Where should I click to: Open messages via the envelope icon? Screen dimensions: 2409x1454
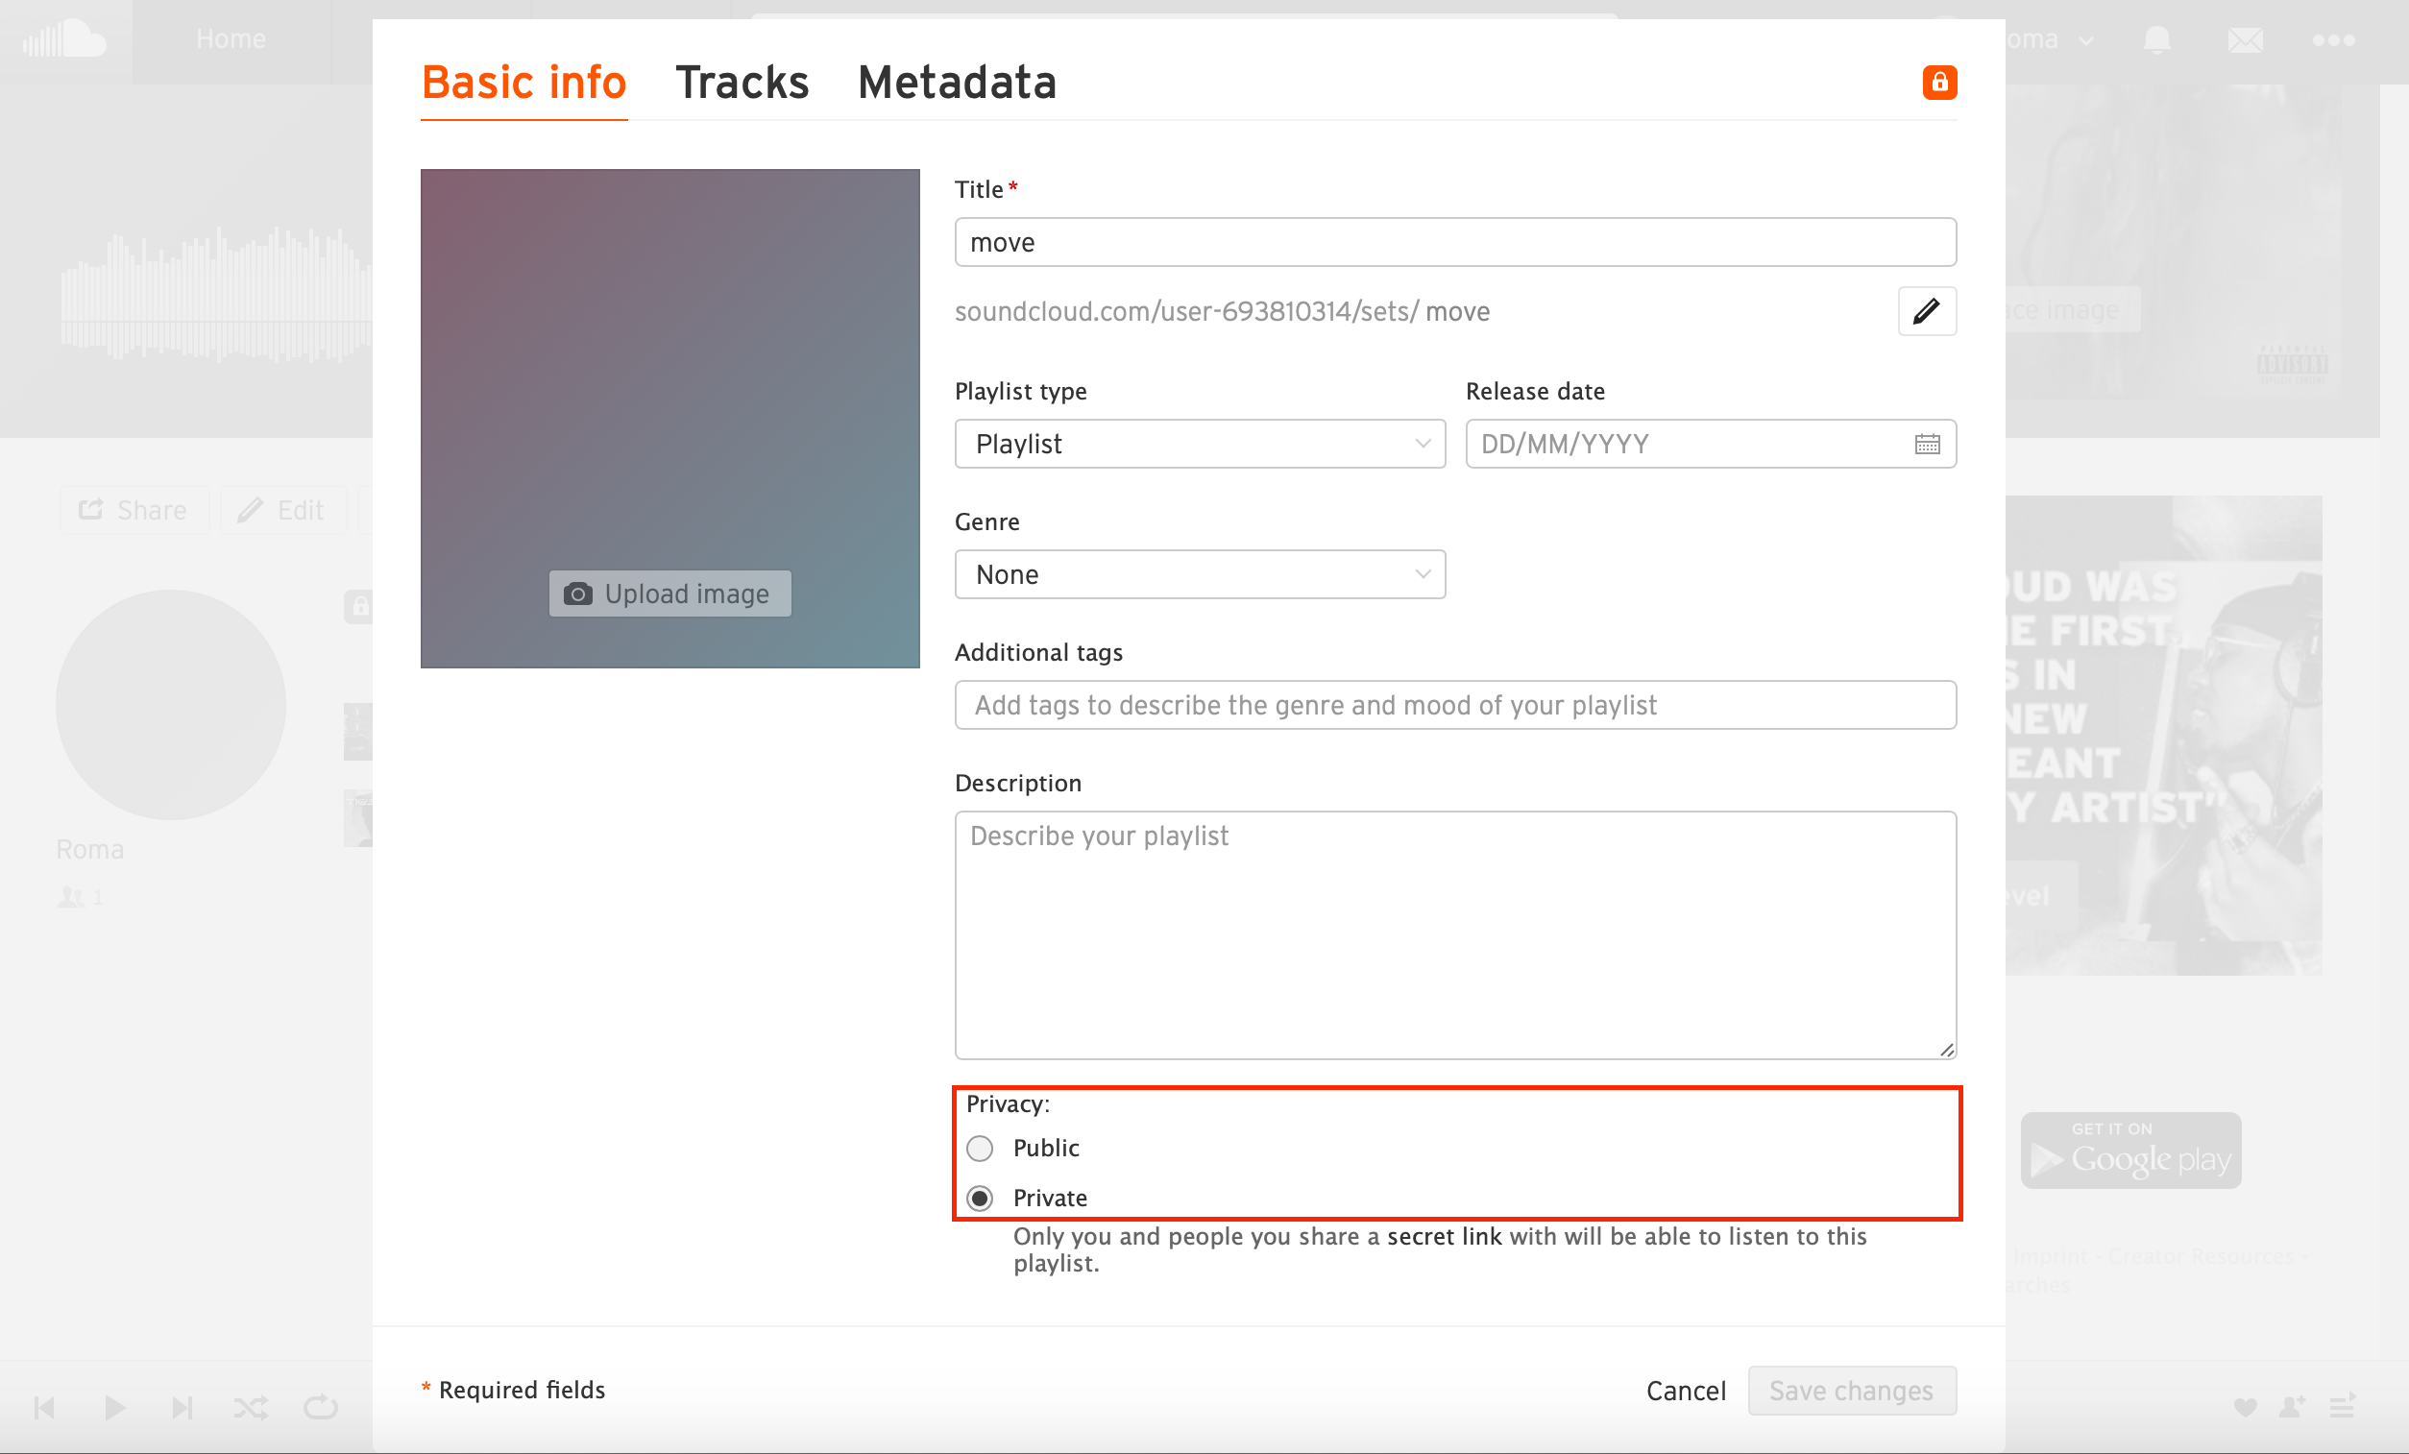(x=2246, y=39)
